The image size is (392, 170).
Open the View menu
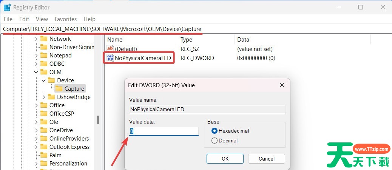42,19
